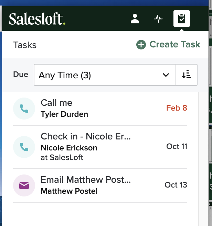Click the overdue Feb 8 date

[x=177, y=108]
